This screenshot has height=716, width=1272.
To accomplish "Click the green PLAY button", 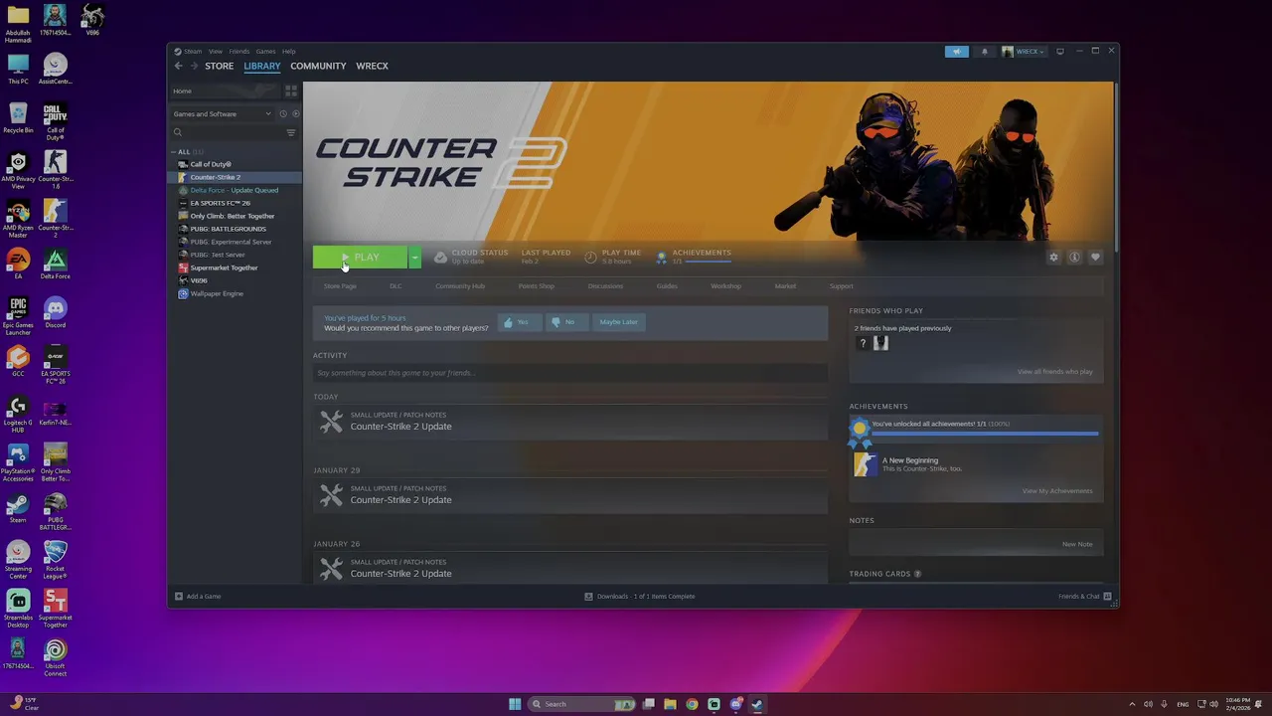I will [x=360, y=258].
